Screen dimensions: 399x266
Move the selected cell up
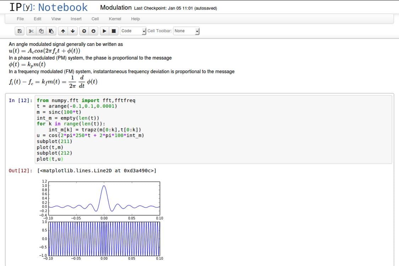62,31
